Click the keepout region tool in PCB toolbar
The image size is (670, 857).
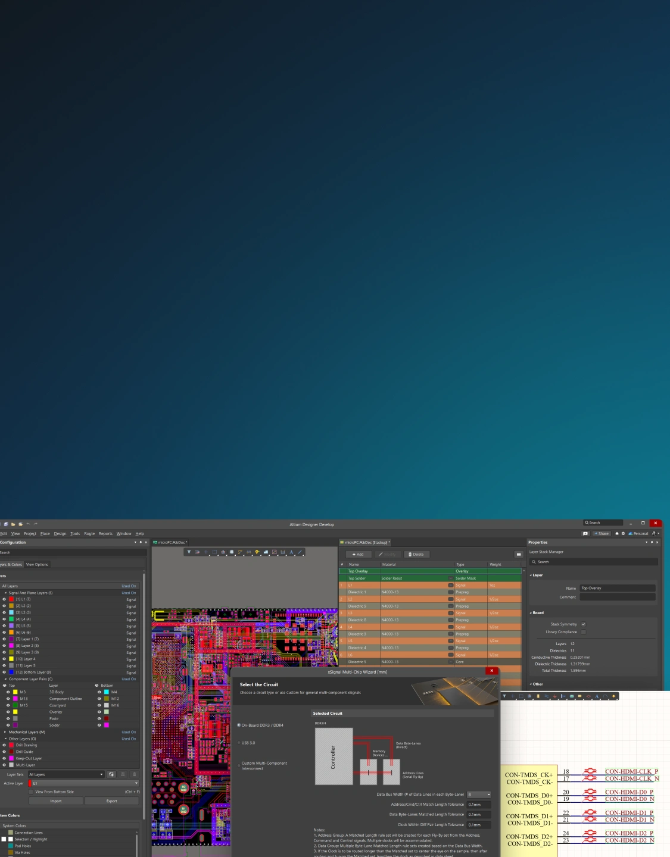click(275, 552)
